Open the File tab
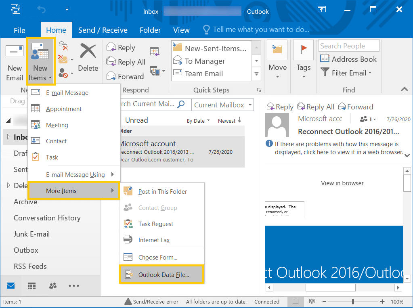Screen dimensions: 413x308 point(19,30)
